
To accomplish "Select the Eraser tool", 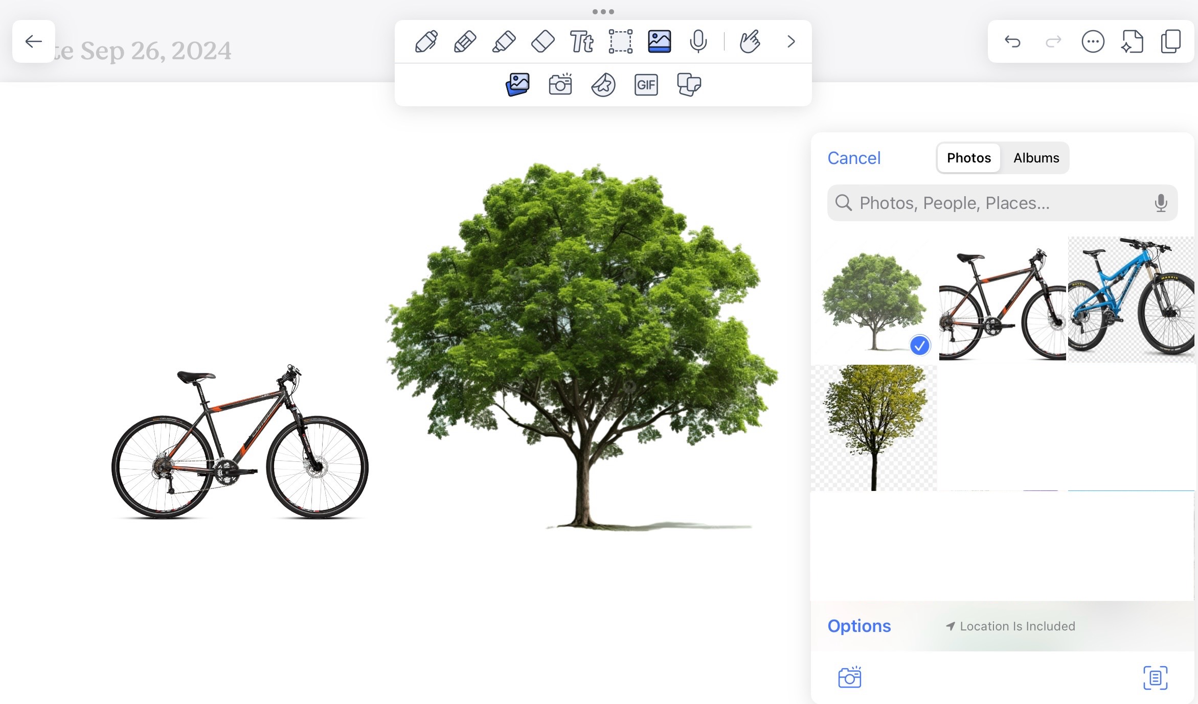I will coord(543,41).
